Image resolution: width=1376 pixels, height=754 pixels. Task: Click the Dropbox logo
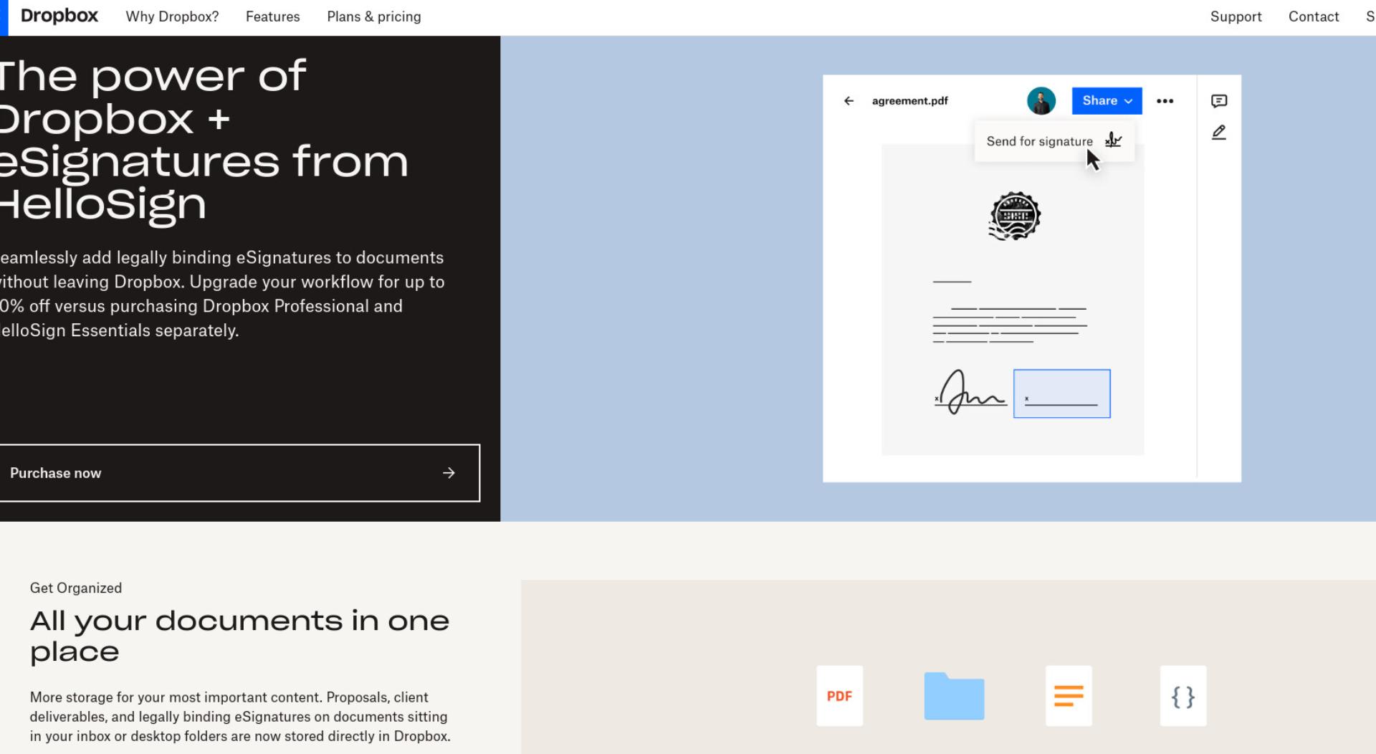click(59, 16)
